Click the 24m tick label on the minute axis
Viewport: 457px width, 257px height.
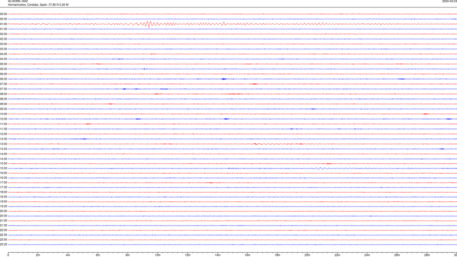point(367,255)
